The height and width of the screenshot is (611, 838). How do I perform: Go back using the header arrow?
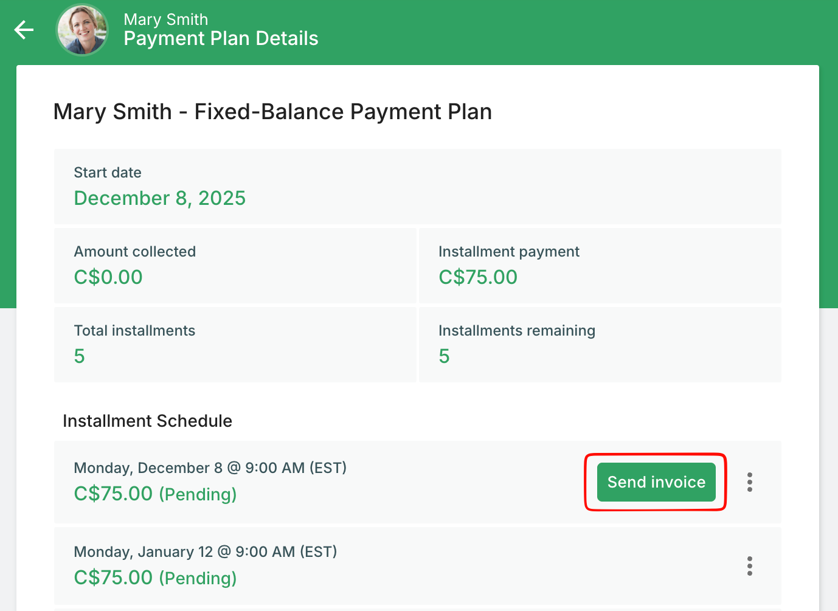pyautogui.click(x=24, y=30)
